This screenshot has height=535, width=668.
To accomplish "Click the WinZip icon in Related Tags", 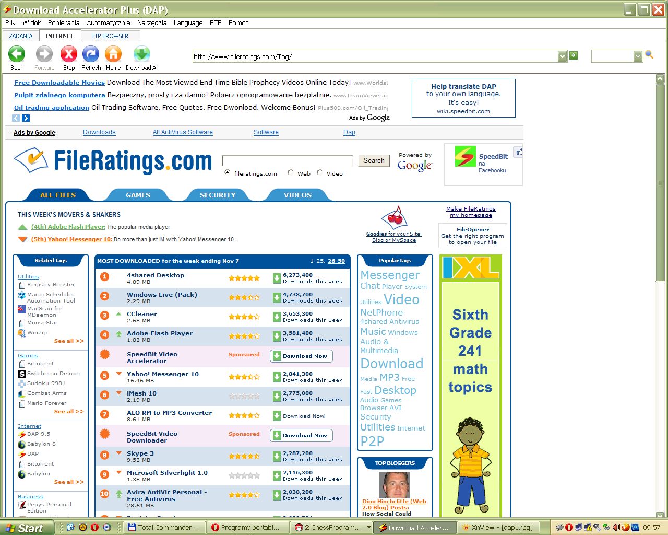I will click(22, 333).
